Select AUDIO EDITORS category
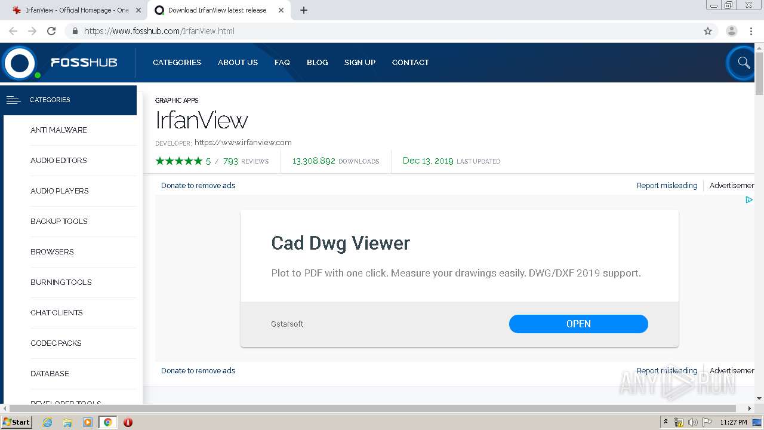The image size is (764, 430). [x=58, y=160]
